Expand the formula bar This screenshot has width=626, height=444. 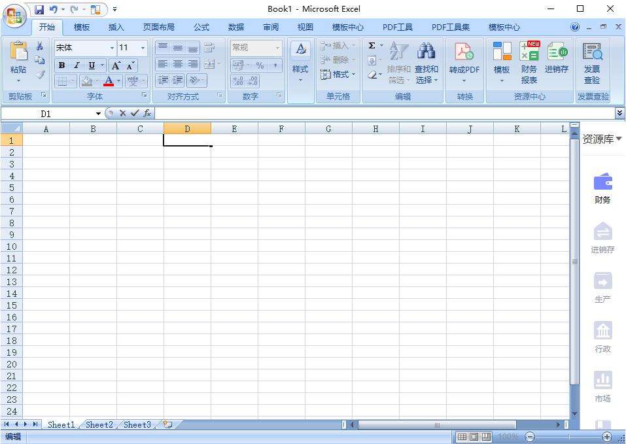click(619, 113)
